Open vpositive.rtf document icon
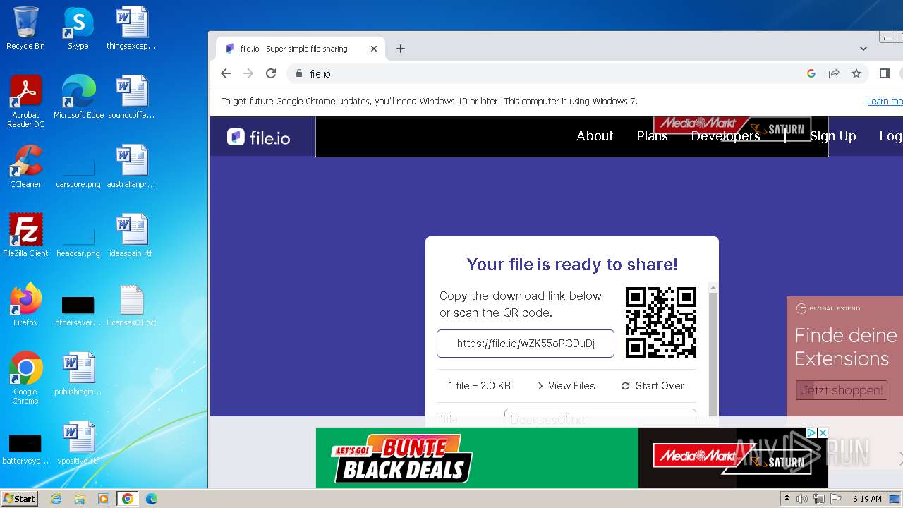This screenshot has width=903, height=508. 78,443
